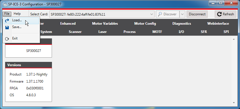Click the scrollbar up arrow

(234, 39)
